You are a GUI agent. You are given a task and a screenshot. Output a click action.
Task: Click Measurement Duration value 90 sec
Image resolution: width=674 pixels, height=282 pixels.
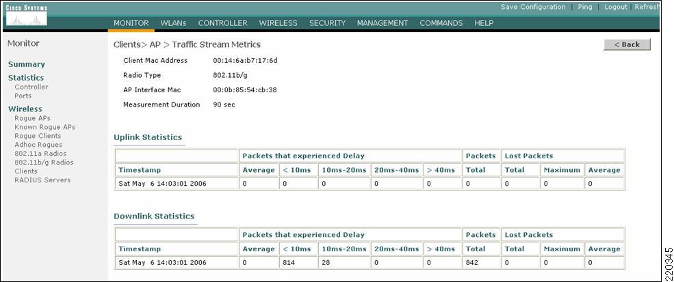pos(224,104)
